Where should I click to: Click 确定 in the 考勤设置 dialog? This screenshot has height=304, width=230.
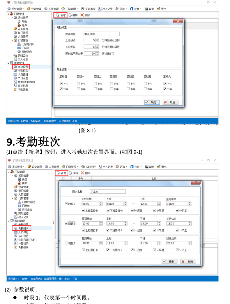(x=151, y=102)
